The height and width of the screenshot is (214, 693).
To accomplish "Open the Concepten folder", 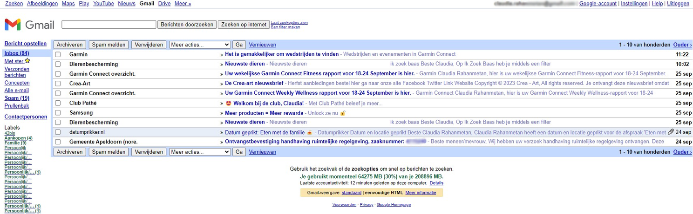I will click(17, 83).
